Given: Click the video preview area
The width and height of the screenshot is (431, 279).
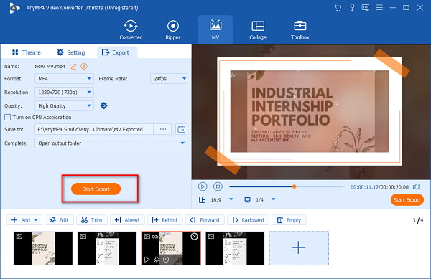Looking at the screenshot, I should [x=311, y=112].
